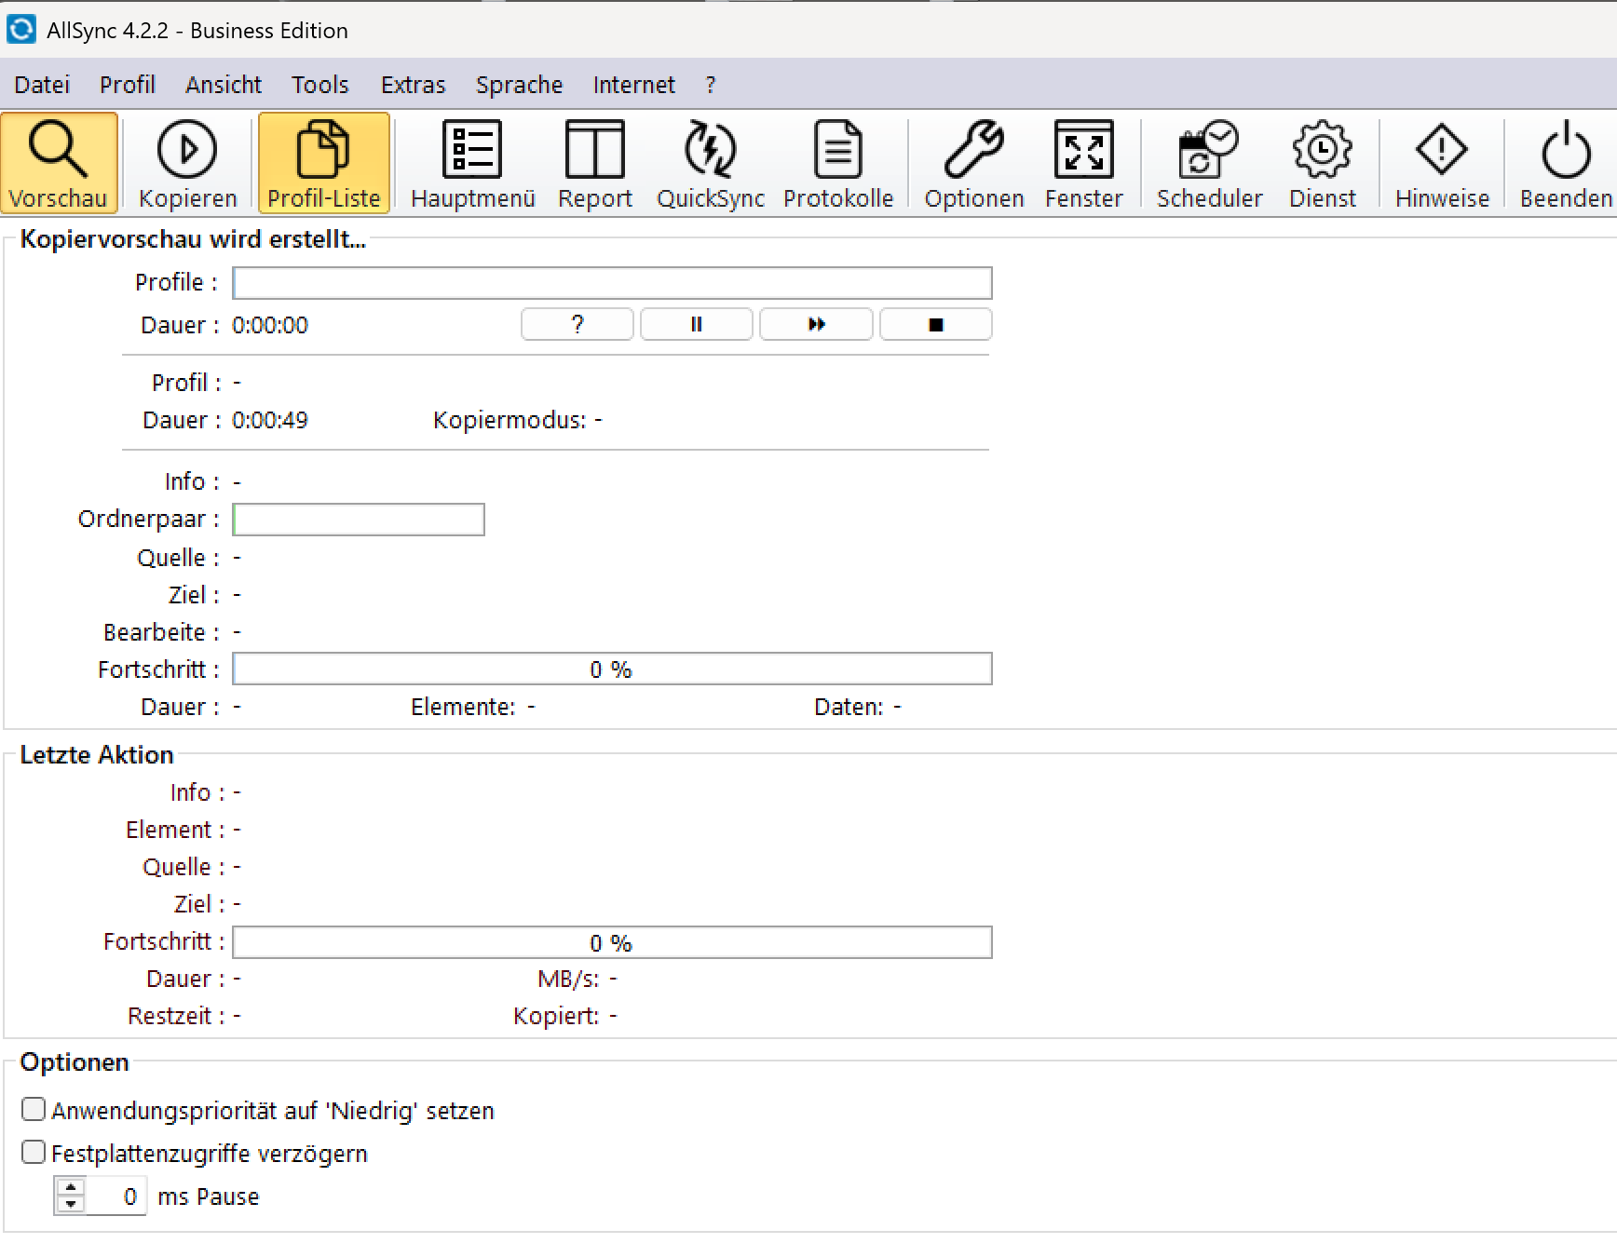Image resolution: width=1617 pixels, height=1257 pixels.
Task: Click the Dienst gear icon
Action: tap(1322, 151)
